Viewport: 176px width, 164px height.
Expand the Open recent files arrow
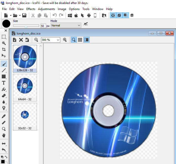tap(20, 15)
